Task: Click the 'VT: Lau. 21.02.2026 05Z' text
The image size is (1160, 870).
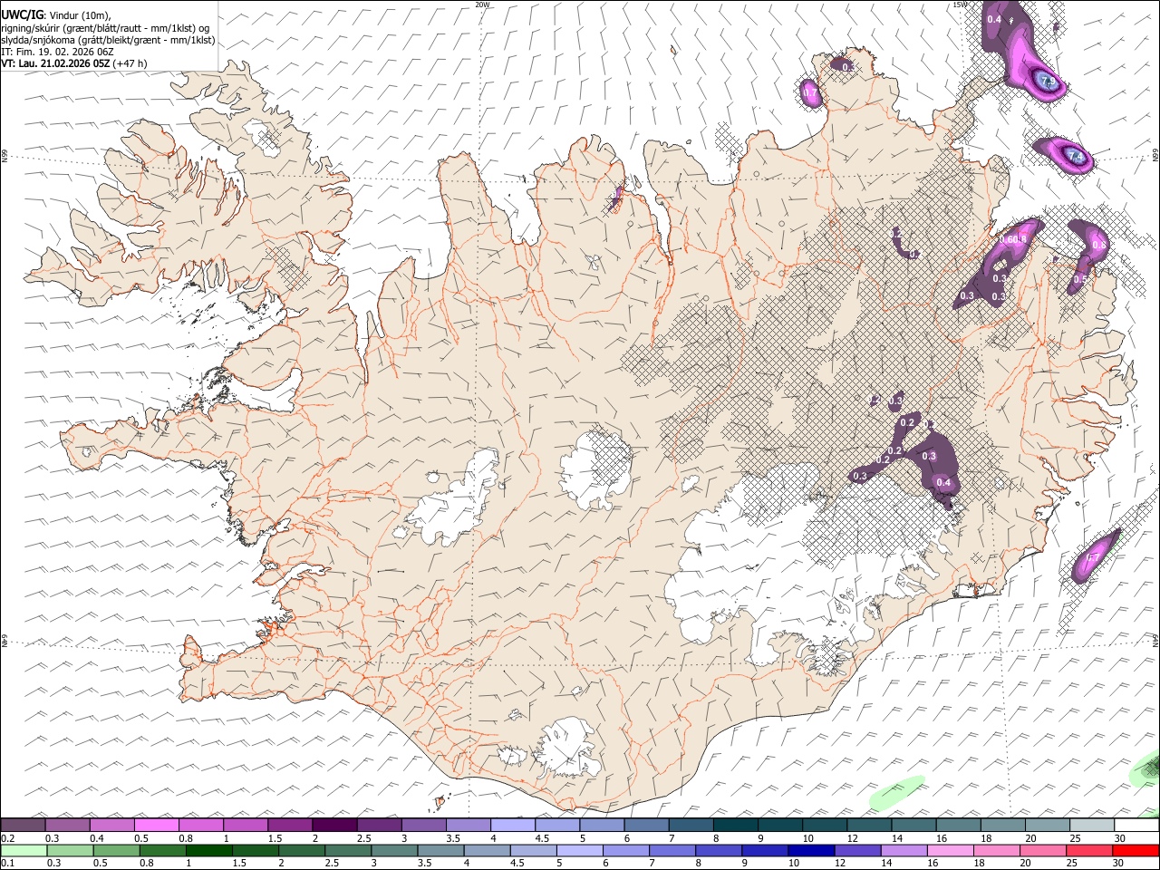Action: click(55, 63)
